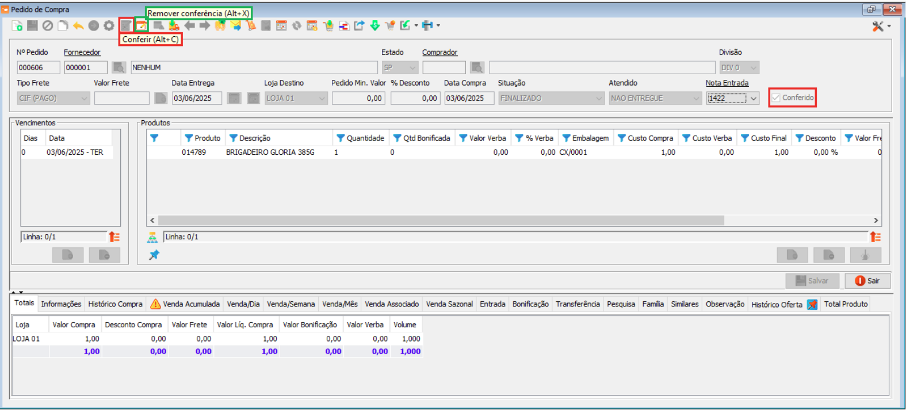
Task: Click the green dollar arrow toolbar icon
Action: tap(375, 25)
